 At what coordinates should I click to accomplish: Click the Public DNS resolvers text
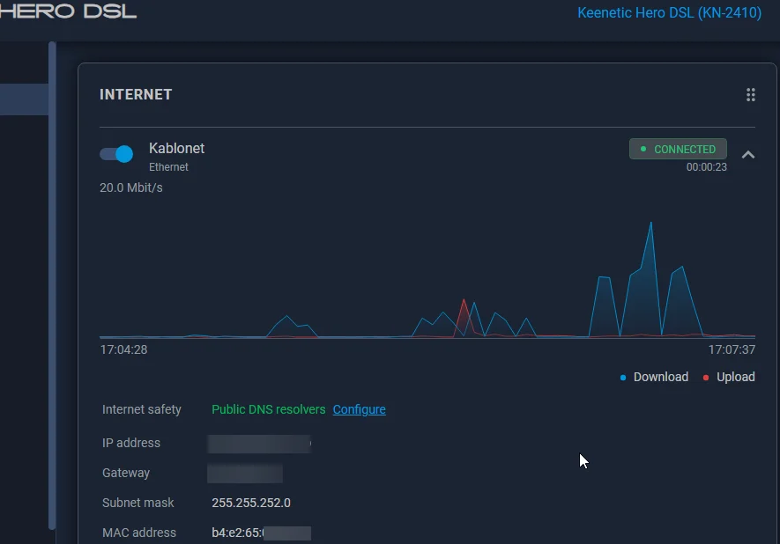pos(269,409)
